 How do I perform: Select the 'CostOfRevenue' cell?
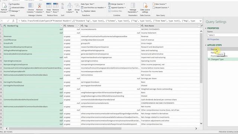click(x=33, y=40)
